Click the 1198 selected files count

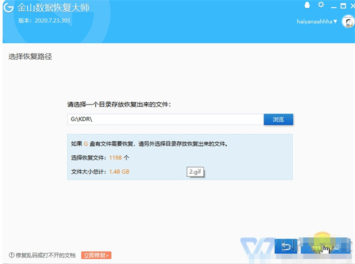tap(115, 158)
